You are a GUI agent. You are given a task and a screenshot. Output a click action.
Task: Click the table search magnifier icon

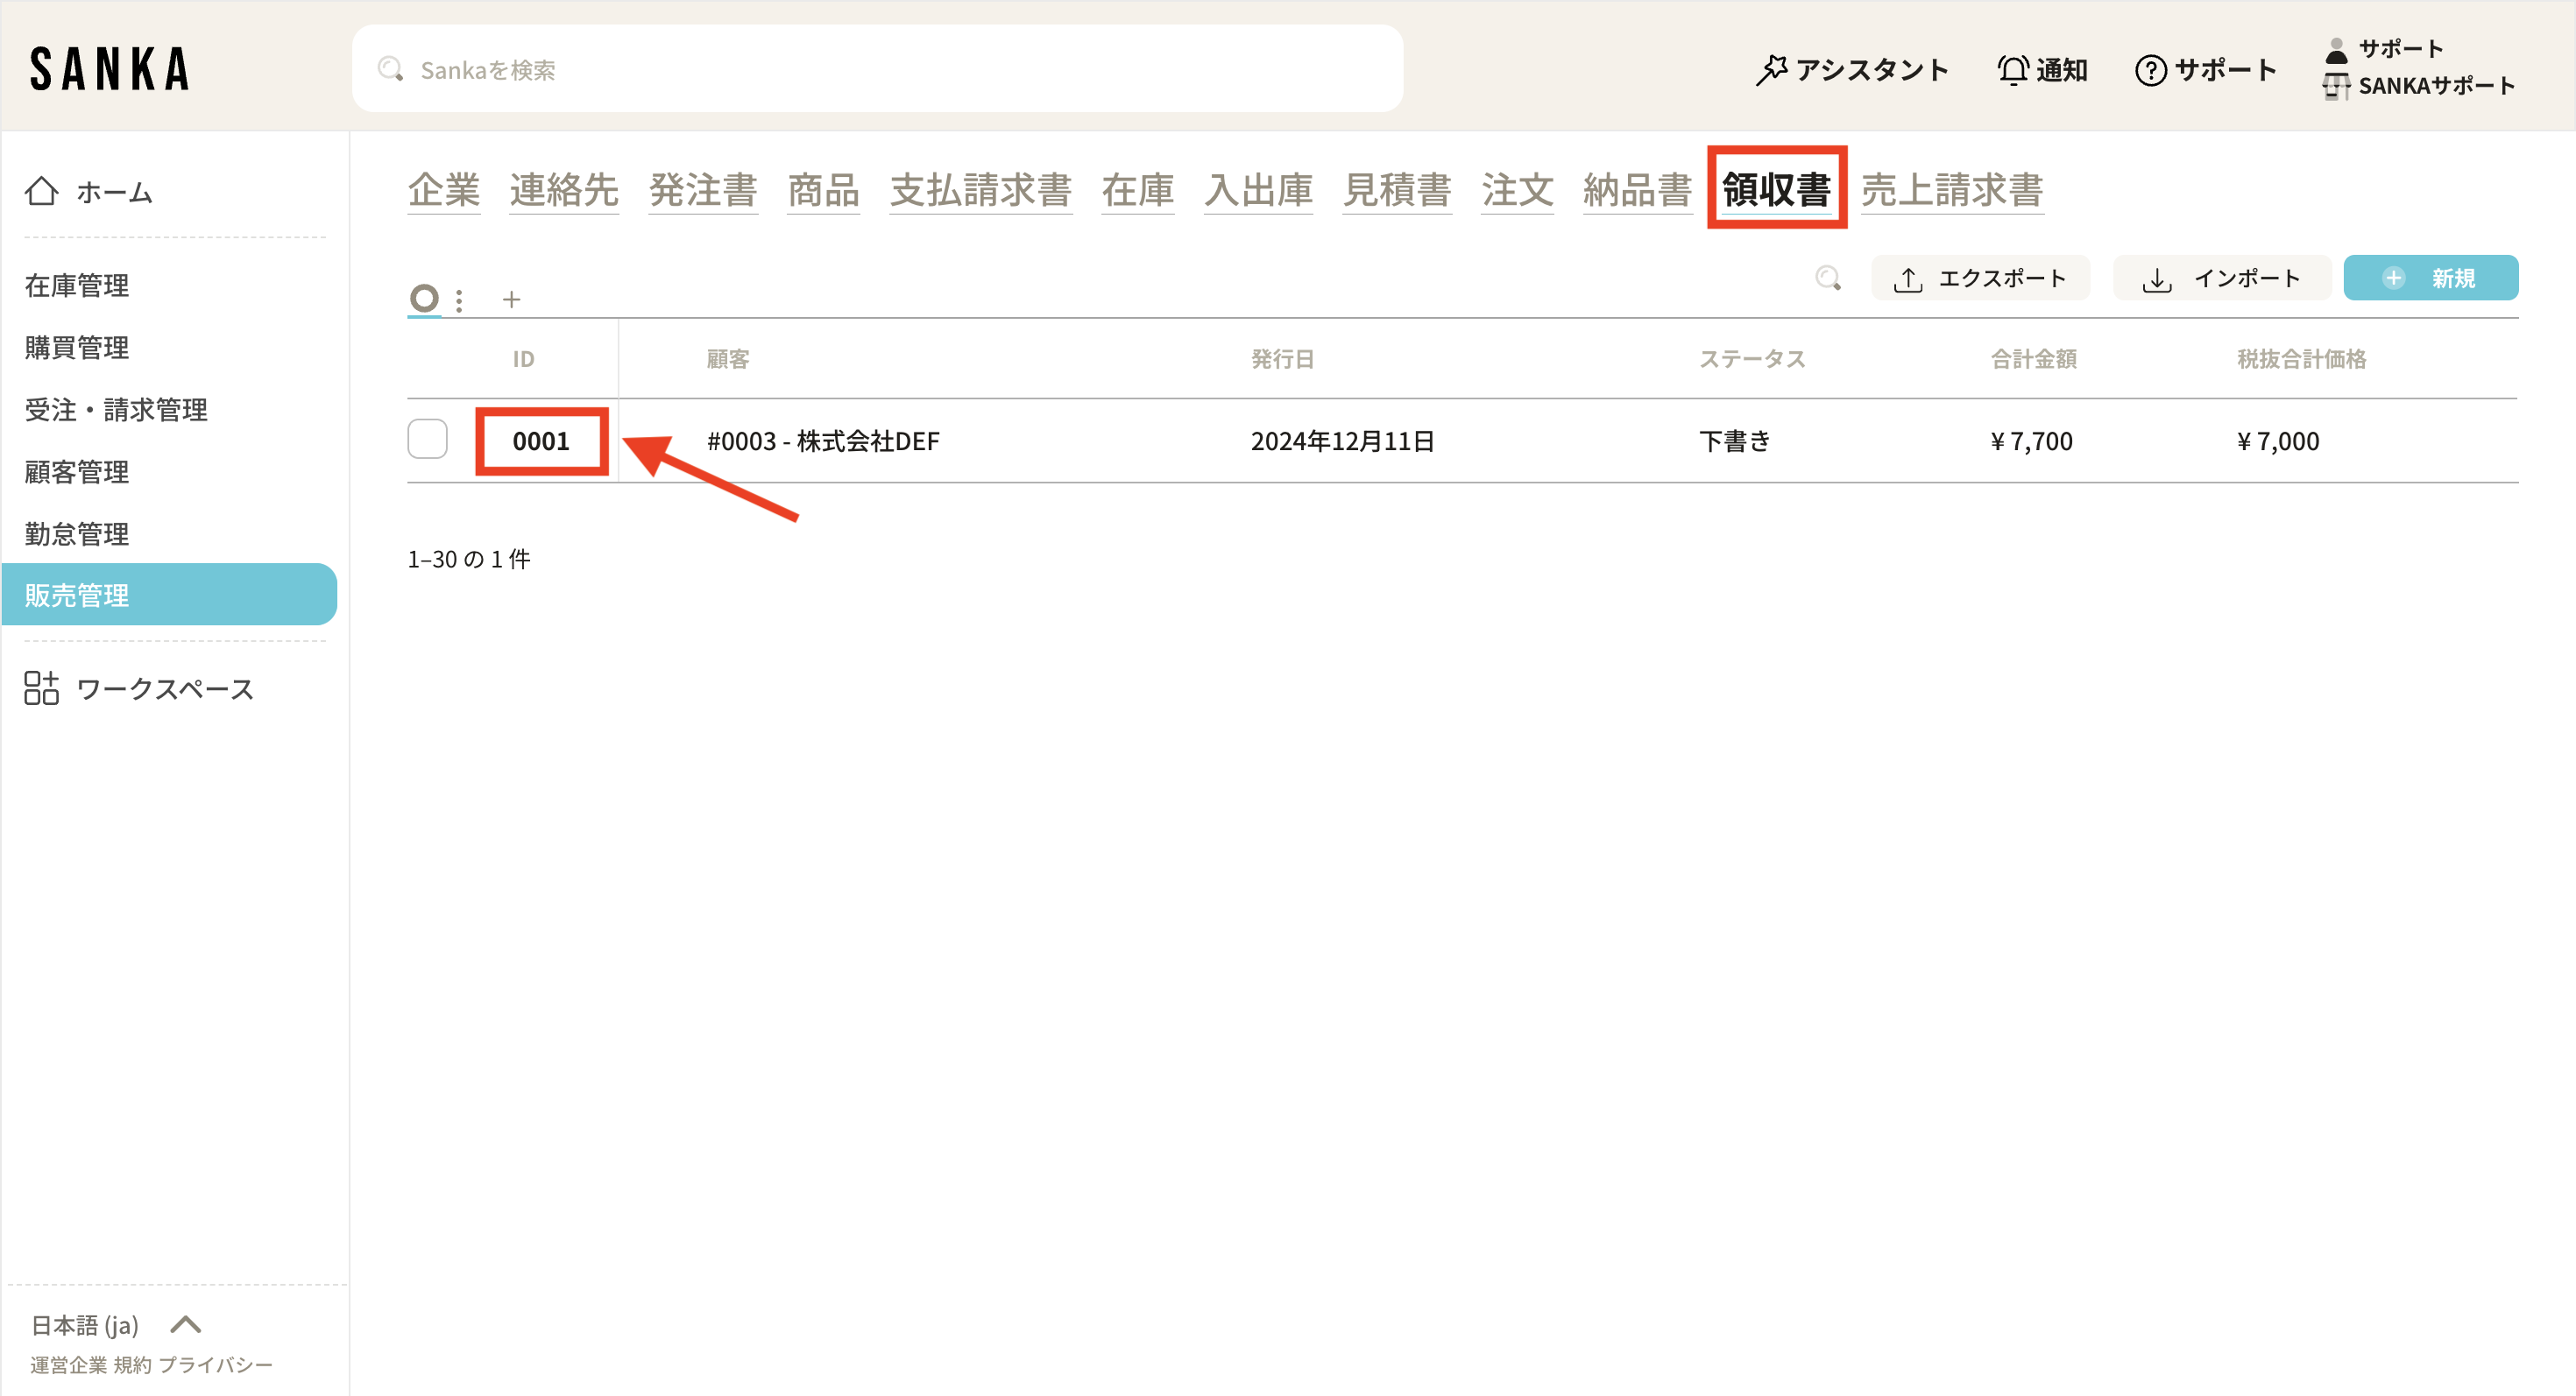pyautogui.click(x=1828, y=278)
